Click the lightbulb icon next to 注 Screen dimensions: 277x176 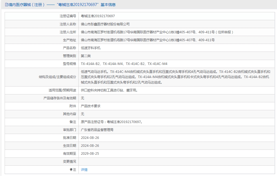(x=71, y=169)
